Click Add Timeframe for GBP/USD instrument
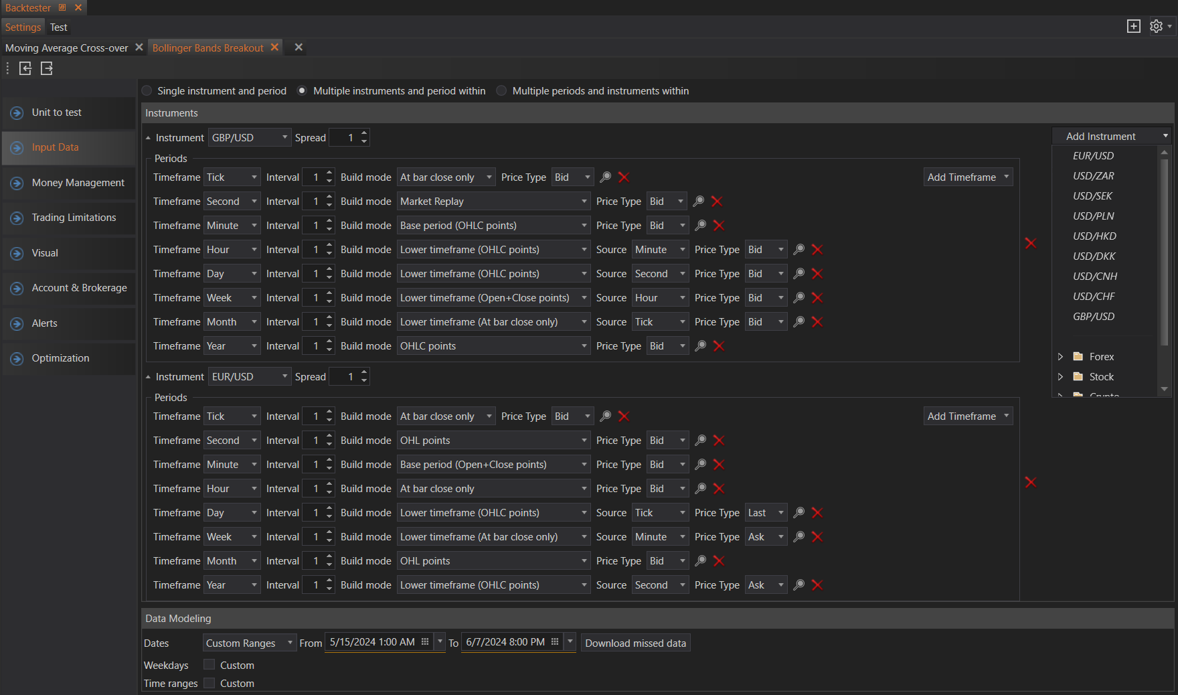This screenshot has height=695, width=1178. point(967,177)
